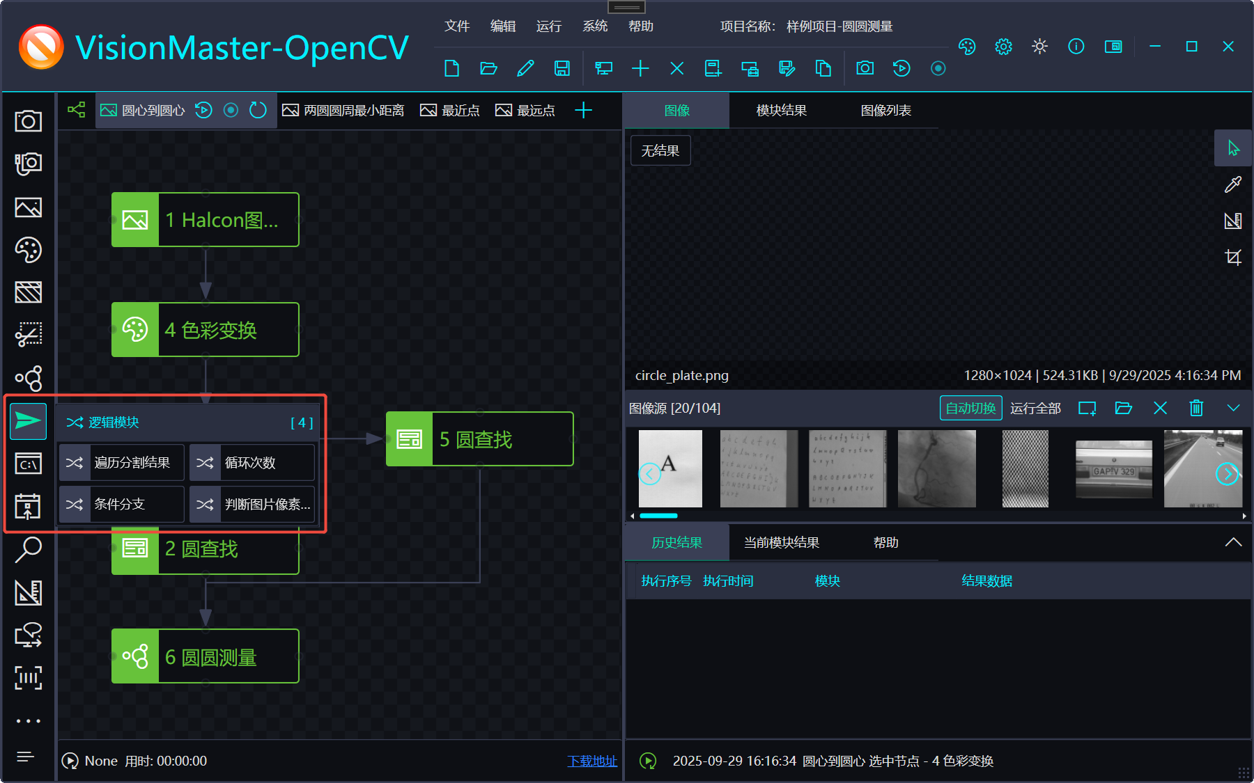Choose 遍历分割结果 logic module
Viewport: 1254px width, 783px height.
pos(122,463)
